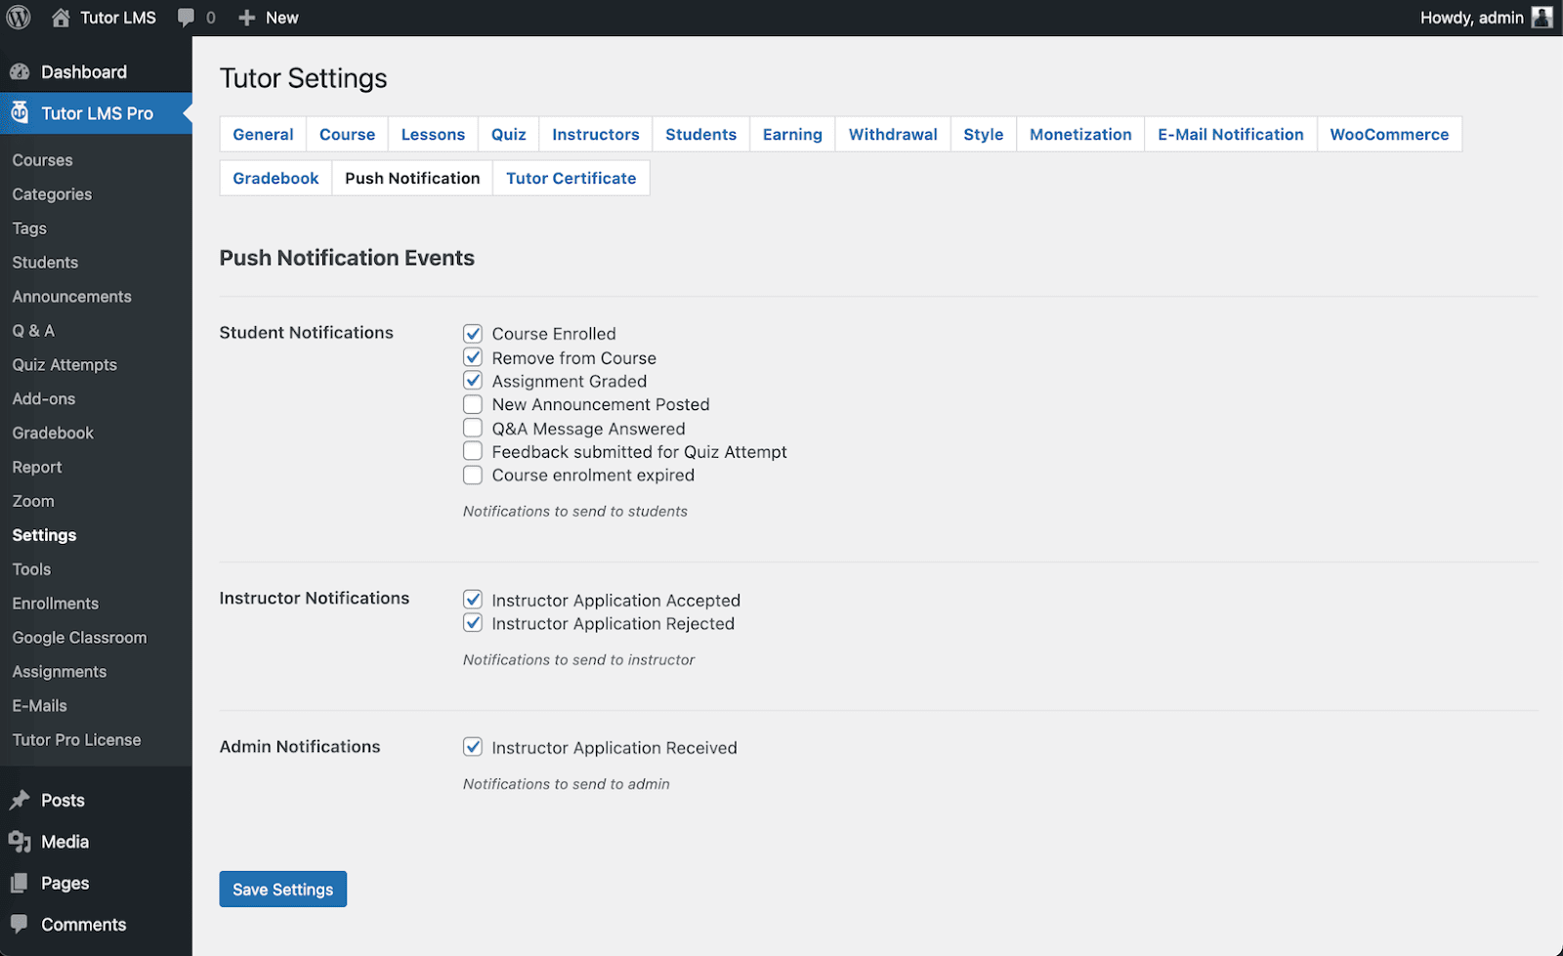Open the Instructors tab
Screen dimensions: 1563x956
pos(595,134)
